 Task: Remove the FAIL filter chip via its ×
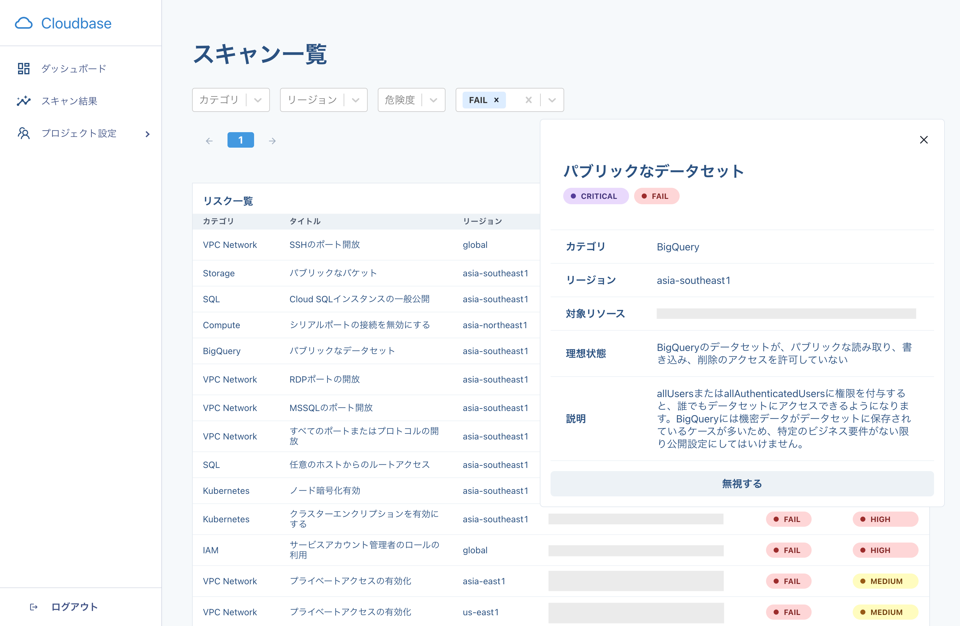click(496, 100)
